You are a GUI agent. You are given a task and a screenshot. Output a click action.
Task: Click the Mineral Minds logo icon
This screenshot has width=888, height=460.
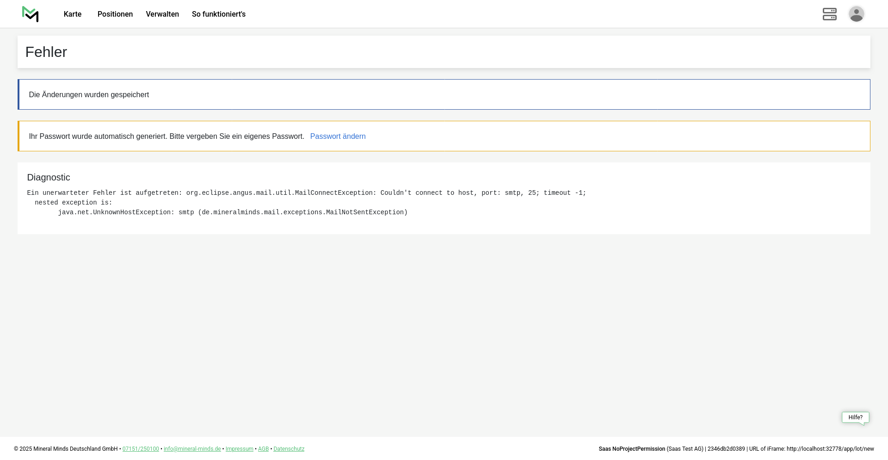click(x=31, y=14)
